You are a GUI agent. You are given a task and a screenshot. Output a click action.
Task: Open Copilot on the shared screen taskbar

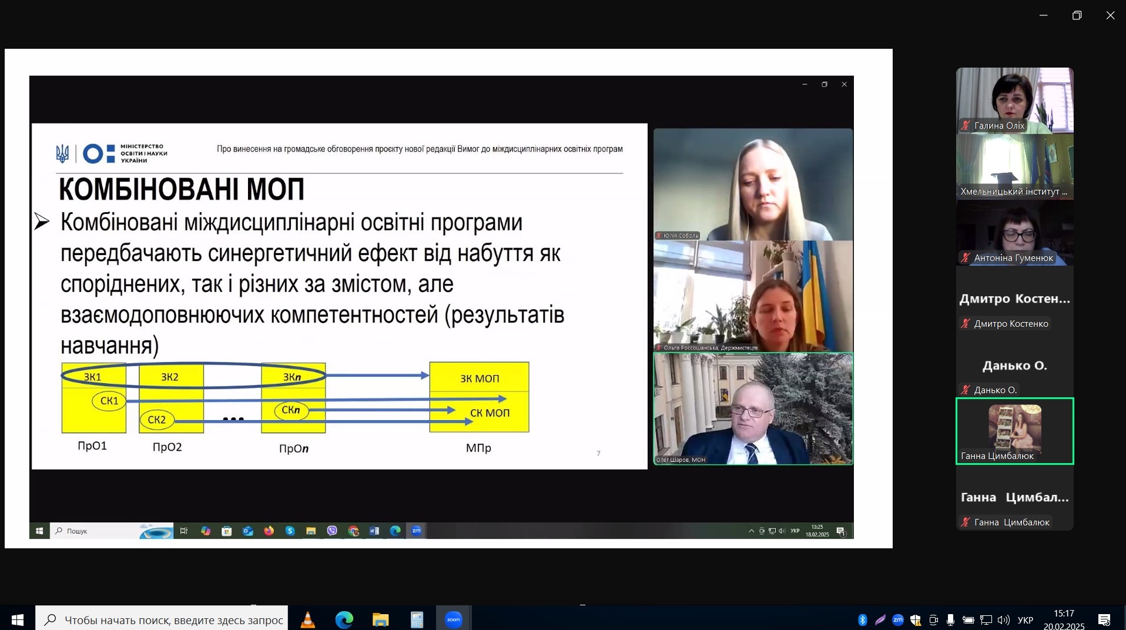pyautogui.click(x=205, y=531)
